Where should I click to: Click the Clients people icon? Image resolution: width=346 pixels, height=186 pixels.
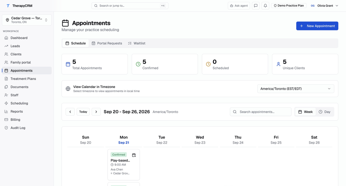[6, 54]
